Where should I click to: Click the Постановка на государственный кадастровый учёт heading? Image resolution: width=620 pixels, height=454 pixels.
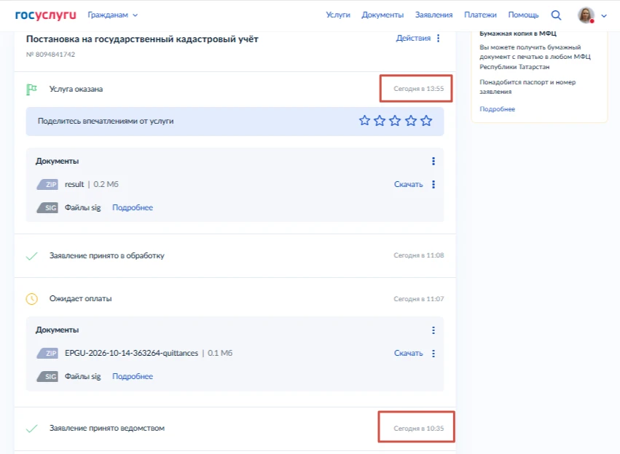pos(142,39)
